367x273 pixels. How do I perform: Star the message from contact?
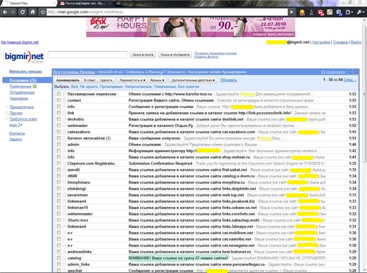point(63,100)
